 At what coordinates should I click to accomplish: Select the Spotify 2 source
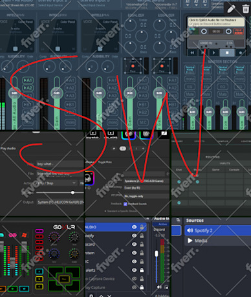pos(217,230)
